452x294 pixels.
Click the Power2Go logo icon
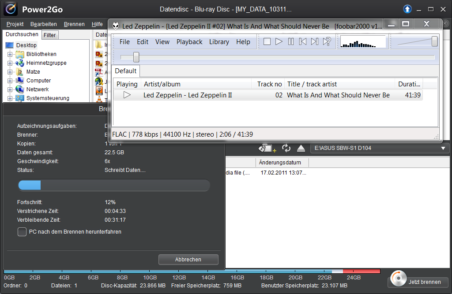click(11, 9)
